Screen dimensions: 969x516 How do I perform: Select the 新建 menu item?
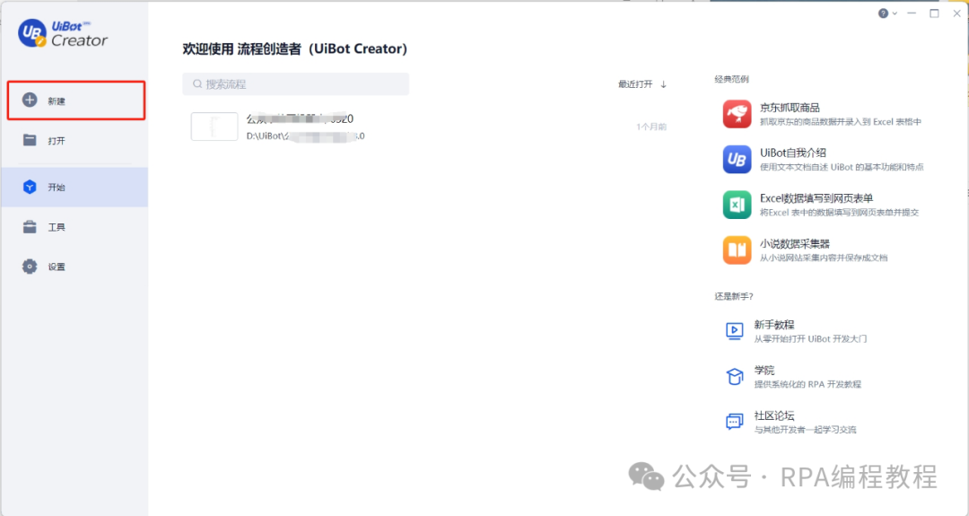[76, 101]
